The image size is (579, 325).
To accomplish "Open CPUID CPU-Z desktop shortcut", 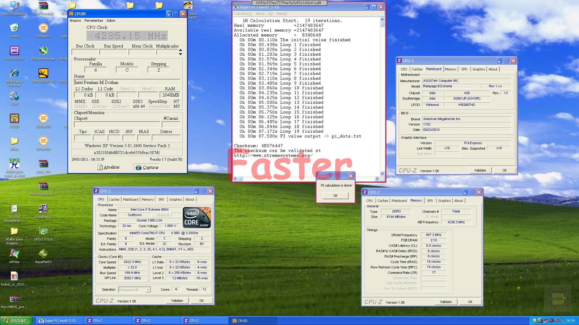I will pyautogui.click(x=14, y=53).
